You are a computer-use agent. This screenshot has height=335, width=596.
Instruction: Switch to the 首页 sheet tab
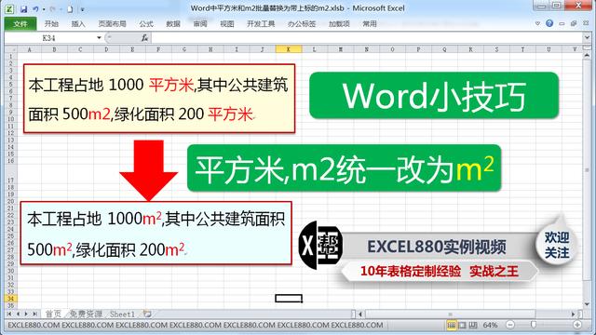tap(53, 315)
